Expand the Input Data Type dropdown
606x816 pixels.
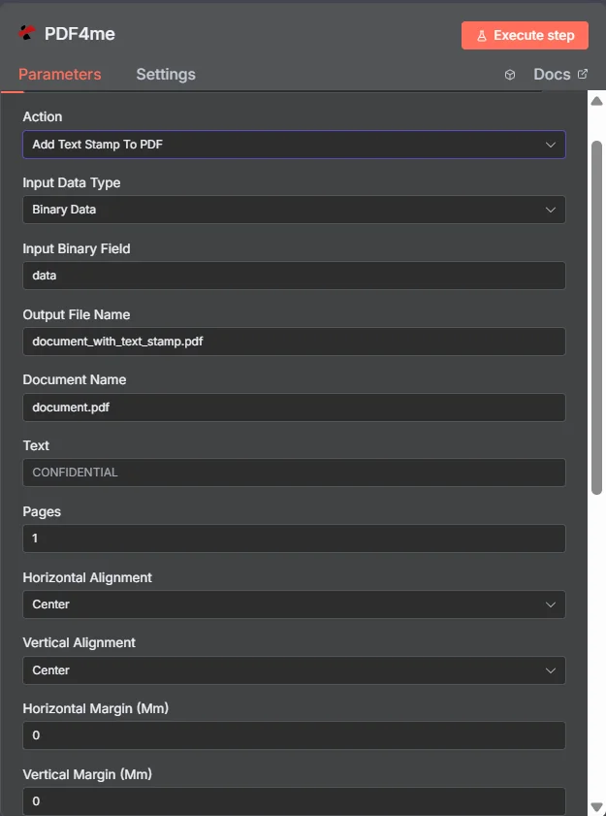pos(294,210)
